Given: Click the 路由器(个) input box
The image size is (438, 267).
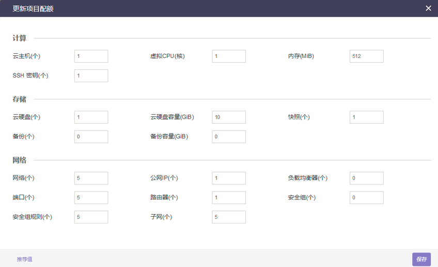Looking at the screenshot, I should click(228, 198).
